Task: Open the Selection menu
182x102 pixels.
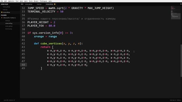Action: 11,1
